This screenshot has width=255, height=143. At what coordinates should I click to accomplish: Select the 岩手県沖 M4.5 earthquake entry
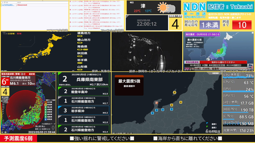84,110
